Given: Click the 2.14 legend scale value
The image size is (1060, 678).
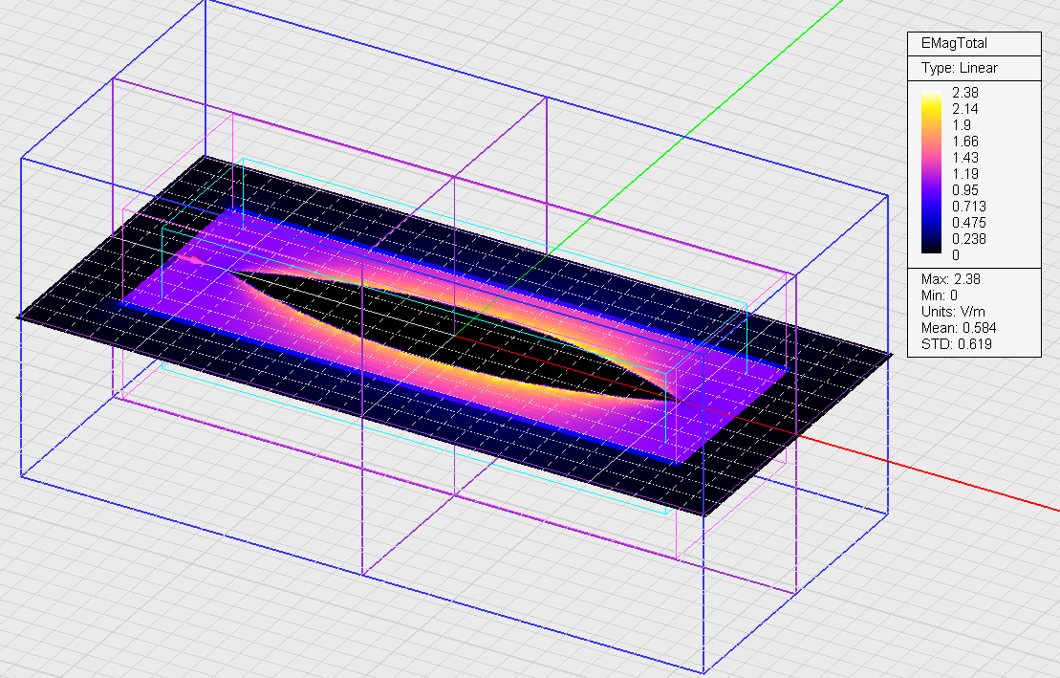Looking at the screenshot, I should (x=965, y=109).
